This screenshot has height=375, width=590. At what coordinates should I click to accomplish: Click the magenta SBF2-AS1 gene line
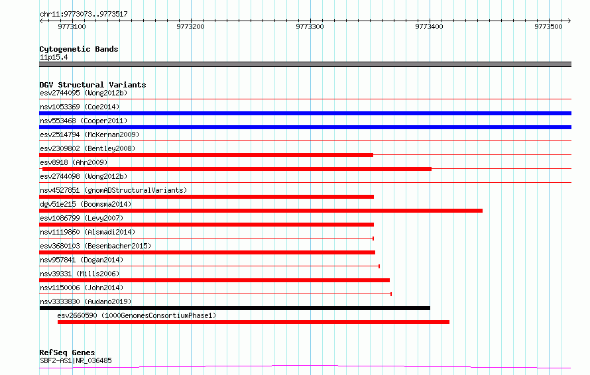pos(305,367)
